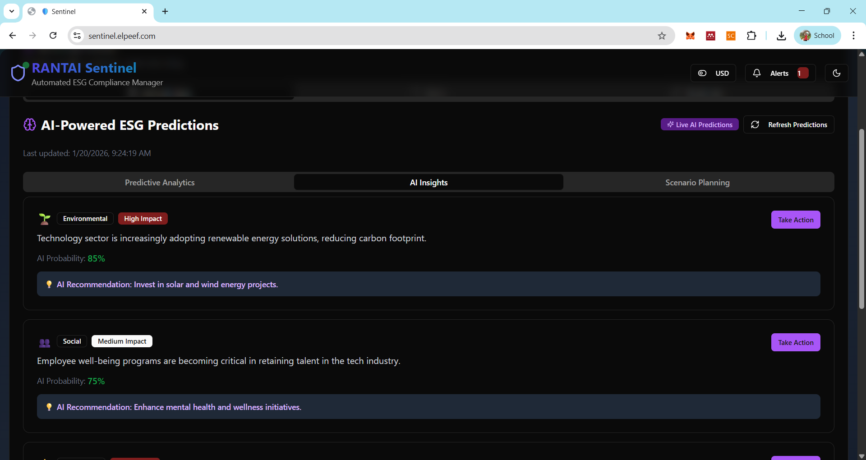This screenshot has height=460, width=866.
Task: Take Action on the Social insight
Action: pos(796,342)
